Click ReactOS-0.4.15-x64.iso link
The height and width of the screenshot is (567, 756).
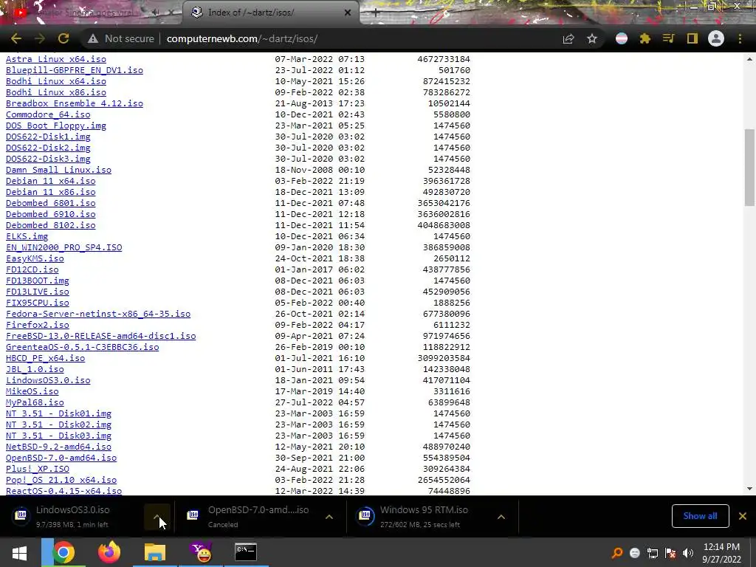tap(63, 491)
